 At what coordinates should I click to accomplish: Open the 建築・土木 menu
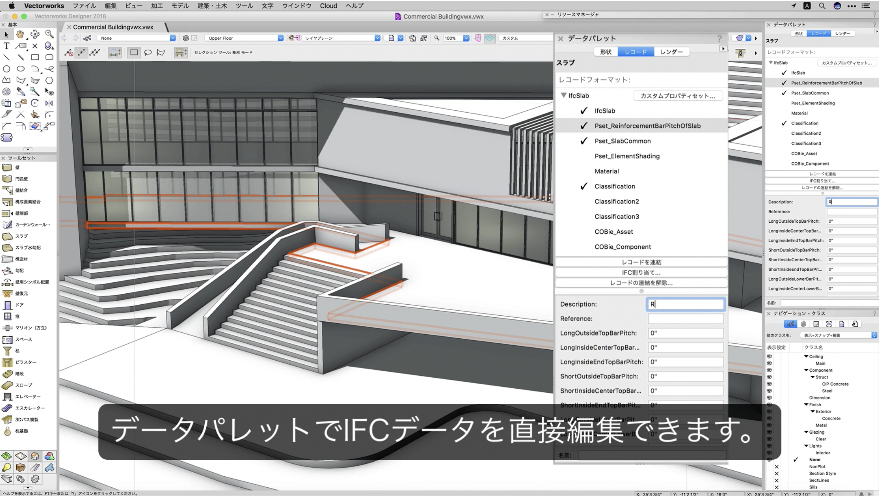coord(212,6)
